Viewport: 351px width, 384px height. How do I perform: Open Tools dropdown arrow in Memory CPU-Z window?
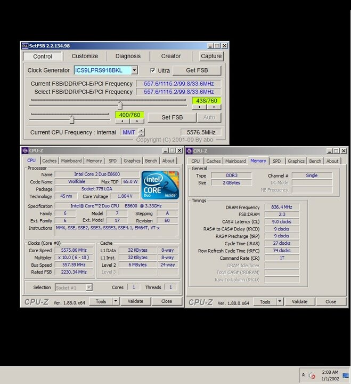click(280, 301)
